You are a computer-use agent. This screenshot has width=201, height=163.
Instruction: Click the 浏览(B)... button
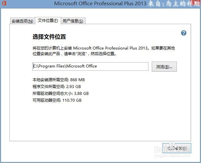tap(164, 67)
